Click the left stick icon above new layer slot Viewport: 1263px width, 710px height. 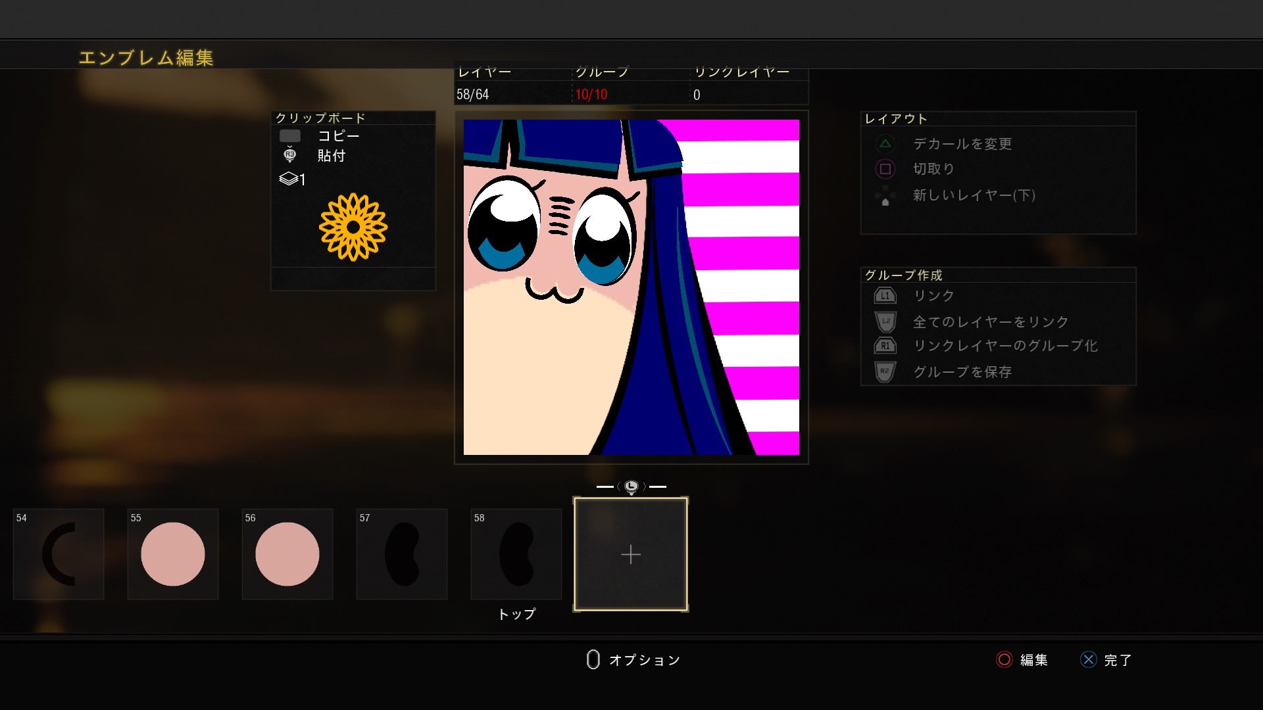point(631,486)
